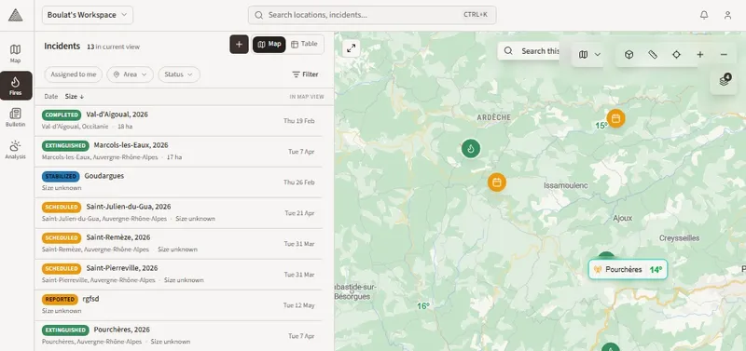Expand the map to fullscreen
This screenshot has height=351, width=746.
352,48
